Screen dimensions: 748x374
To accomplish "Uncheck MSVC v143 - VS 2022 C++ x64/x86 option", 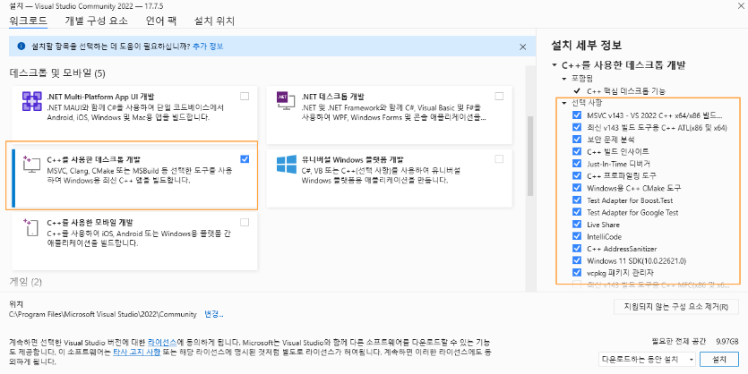I will [x=577, y=115].
